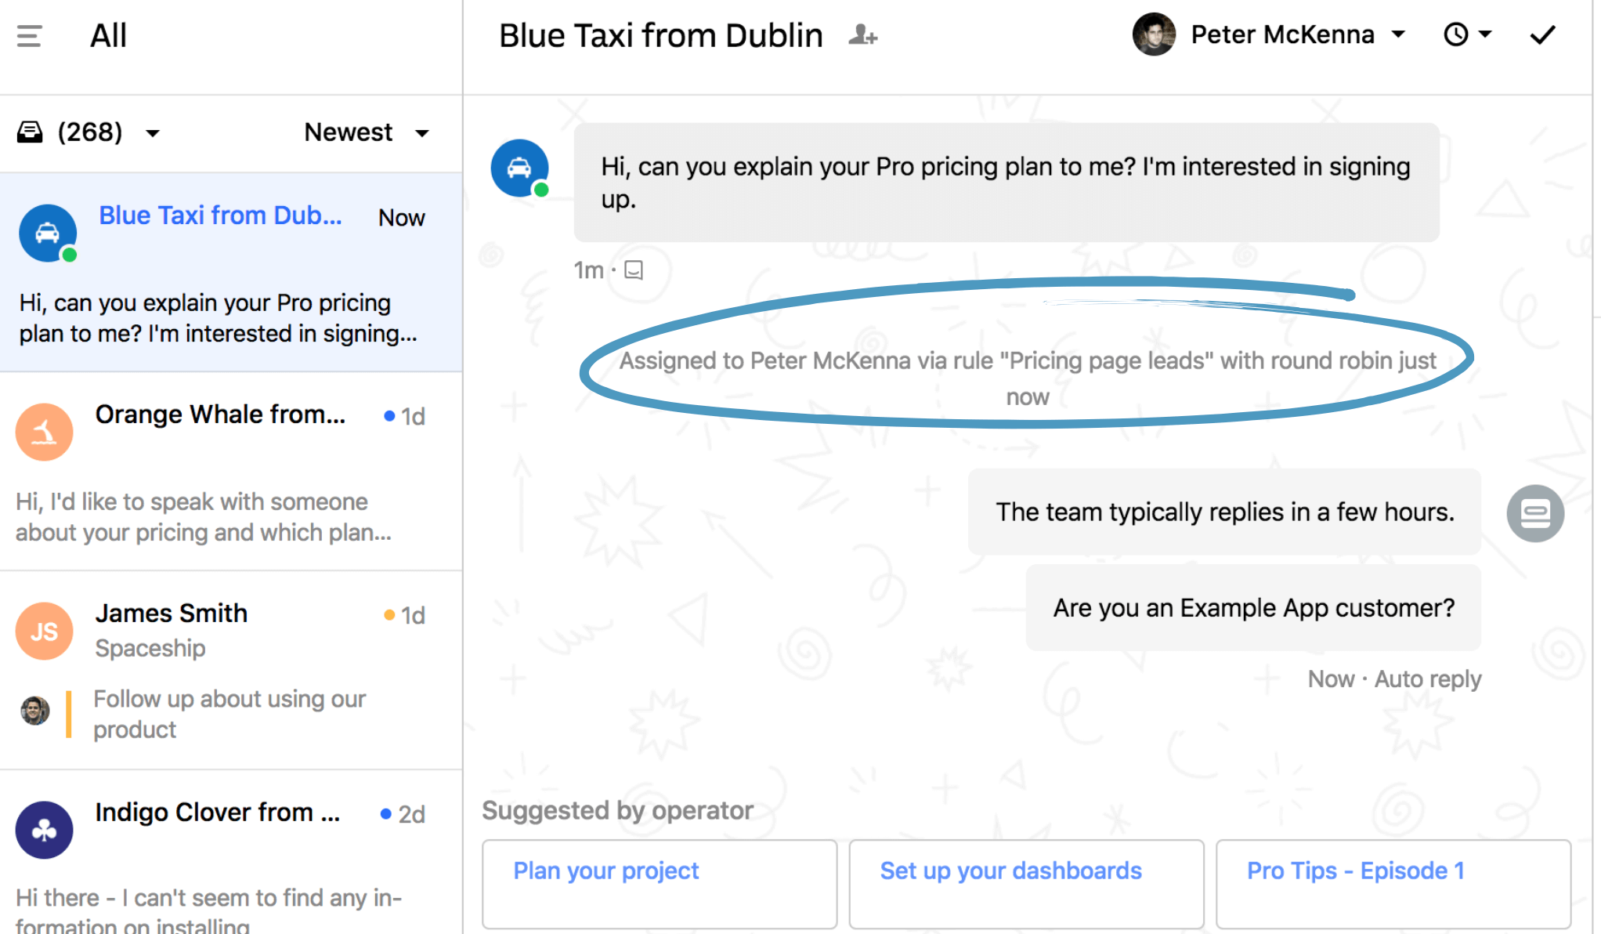Open Indigo Clover conversation
The image size is (1601, 934).
pyautogui.click(x=231, y=853)
